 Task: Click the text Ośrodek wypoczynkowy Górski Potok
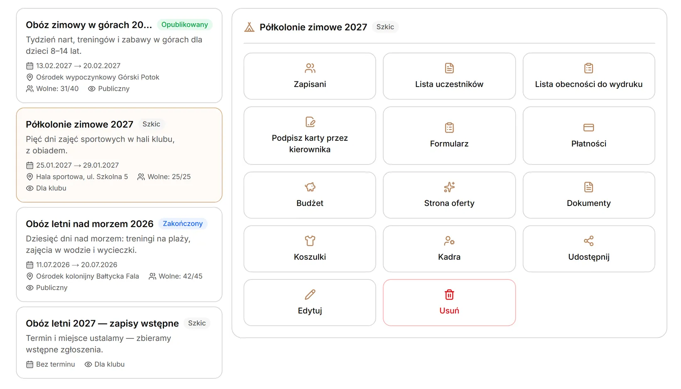98,77
